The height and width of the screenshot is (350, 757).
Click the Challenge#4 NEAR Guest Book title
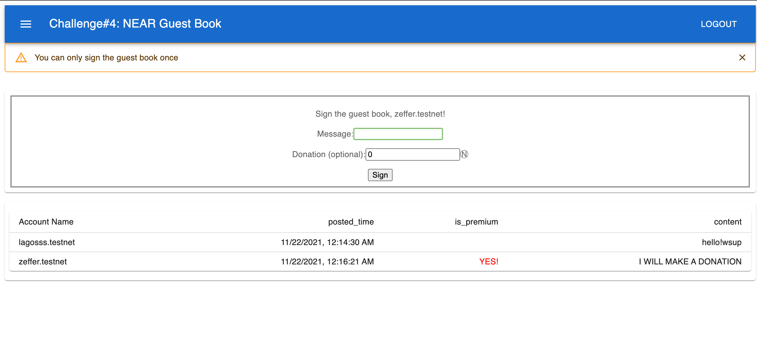pyautogui.click(x=135, y=24)
